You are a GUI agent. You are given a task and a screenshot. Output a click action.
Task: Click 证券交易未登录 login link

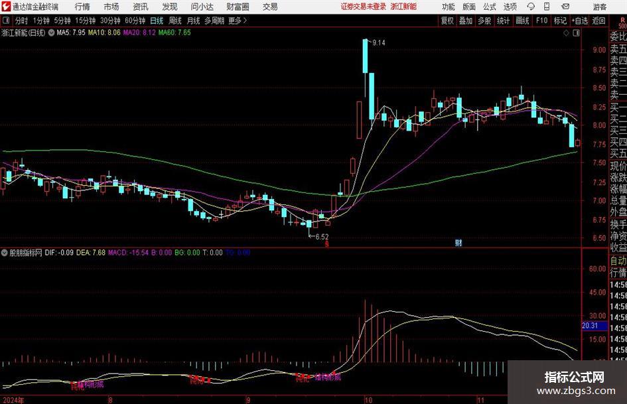click(x=364, y=7)
